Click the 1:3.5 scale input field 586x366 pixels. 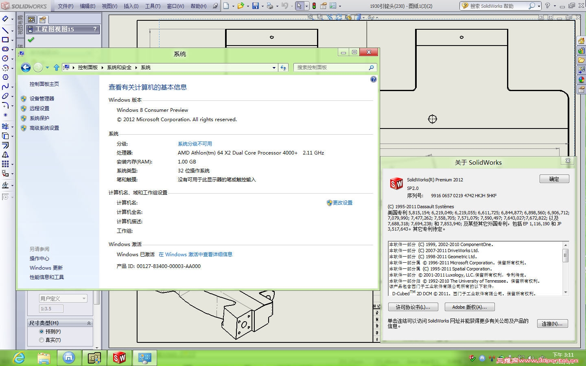[x=51, y=309]
